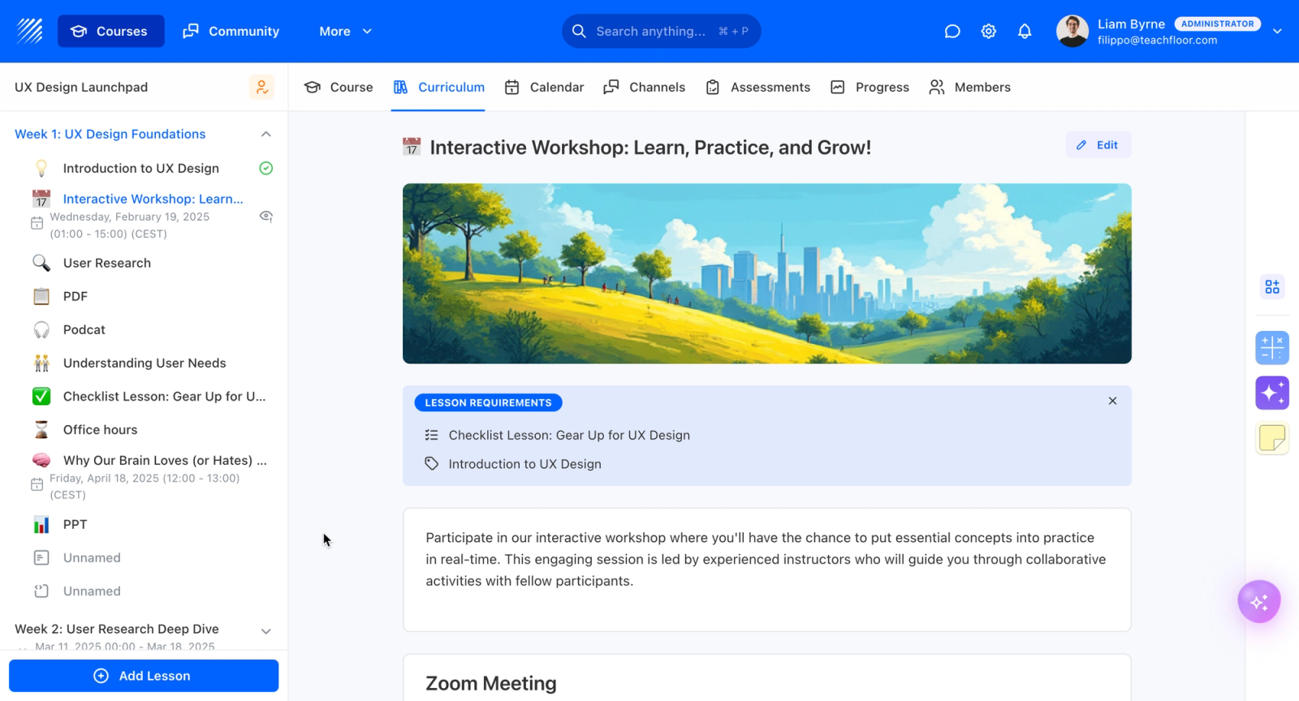Click the Edit button for the workshop
This screenshot has height=701, width=1299.
pos(1098,145)
